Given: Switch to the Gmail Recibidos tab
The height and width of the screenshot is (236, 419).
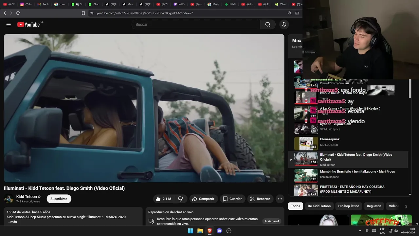Looking at the screenshot, I should point(43,4).
